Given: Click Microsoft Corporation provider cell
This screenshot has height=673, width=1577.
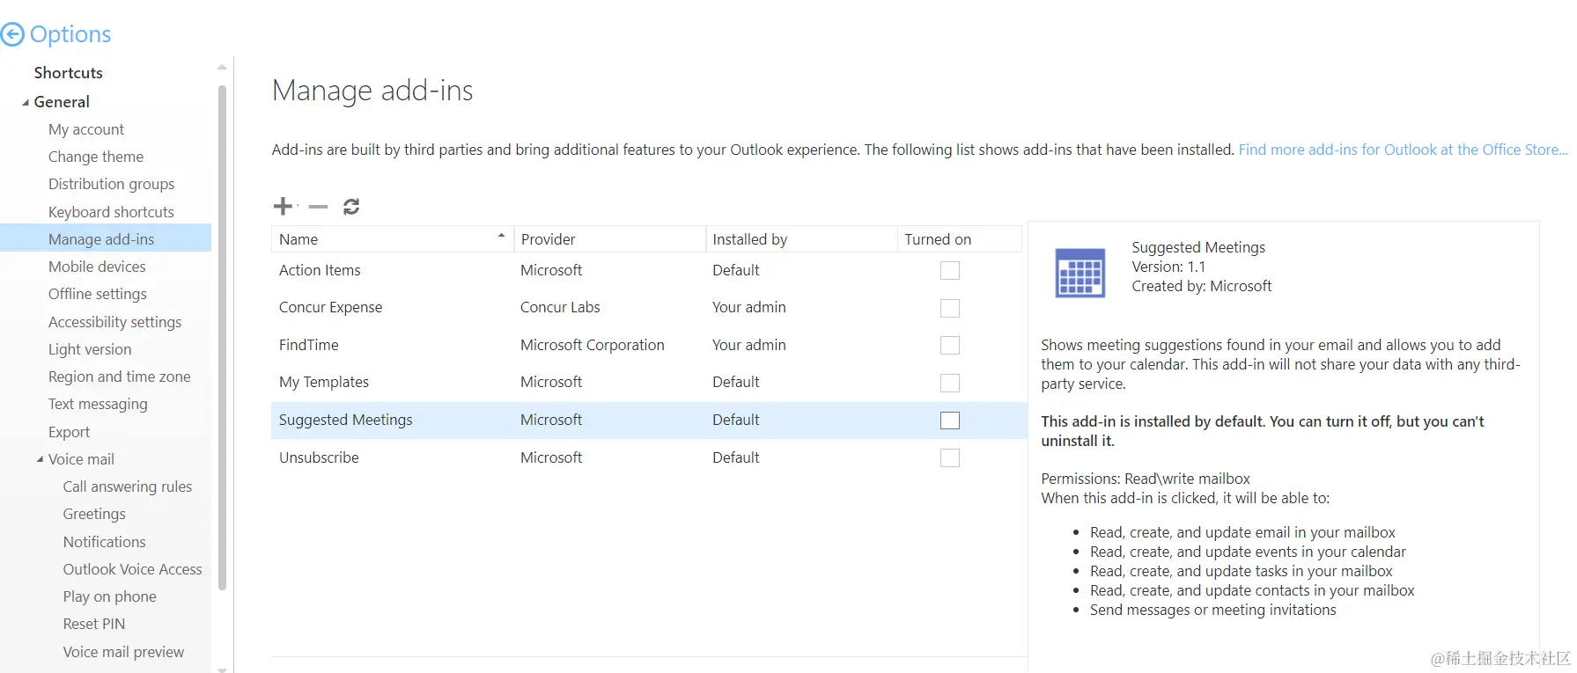Looking at the screenshot, I should coord(593,346).
